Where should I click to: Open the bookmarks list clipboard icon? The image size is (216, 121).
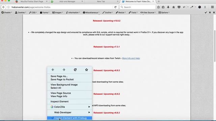point(163,7)
